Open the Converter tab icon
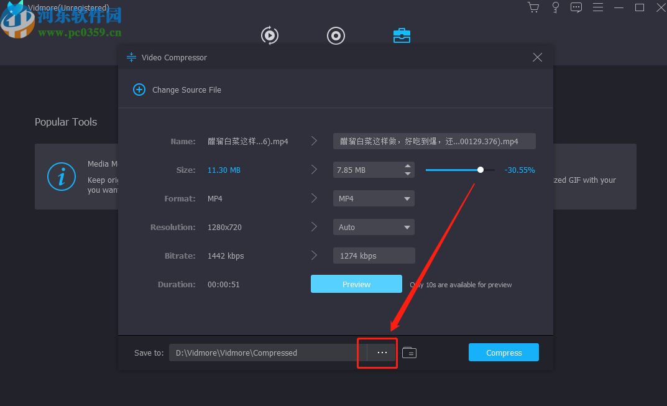 tap(270, 35)
